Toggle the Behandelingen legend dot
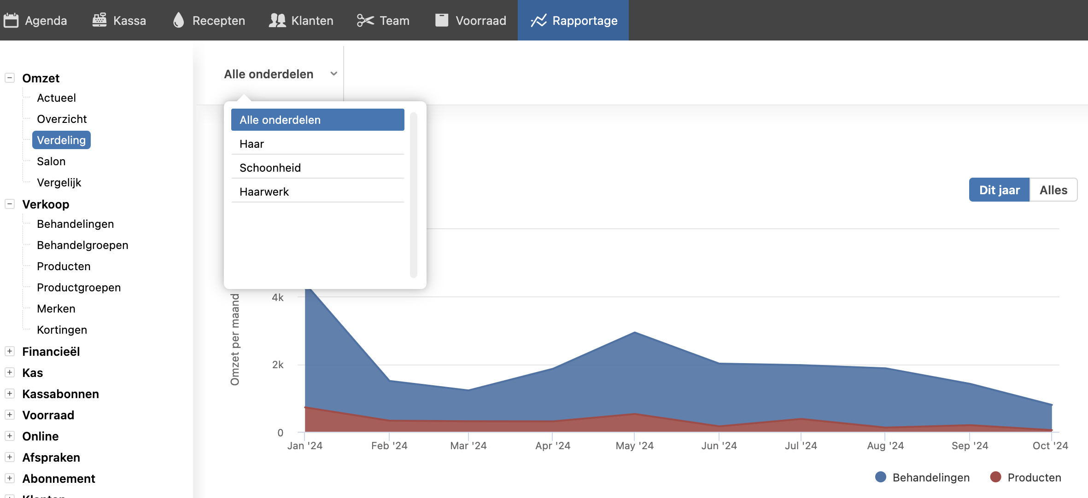Image resolution: width=1088 pixels, height=498 pixels. click(x=881, y=477)
